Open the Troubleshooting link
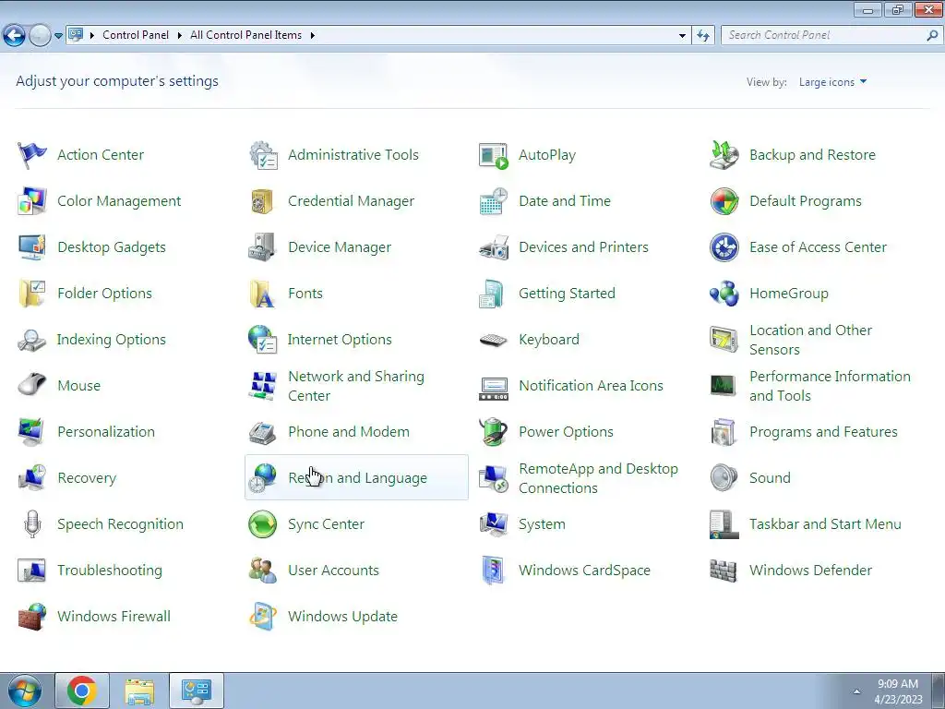The image size is (945, 709). click(110, 571)
